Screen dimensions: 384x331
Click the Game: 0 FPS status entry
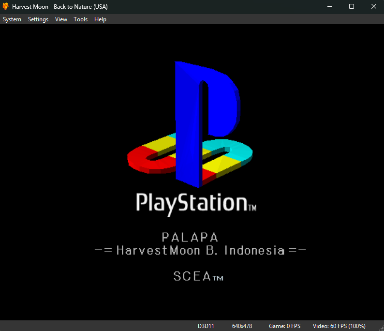(284, 326)
